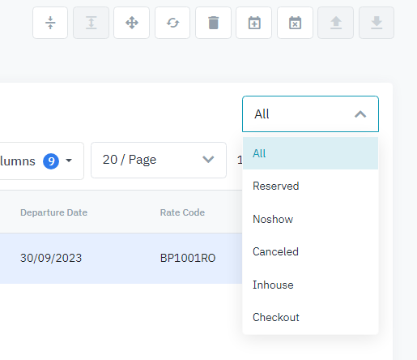417x360 pixels.
Task: Choose the All option in status list
Action: click(310, 153)
